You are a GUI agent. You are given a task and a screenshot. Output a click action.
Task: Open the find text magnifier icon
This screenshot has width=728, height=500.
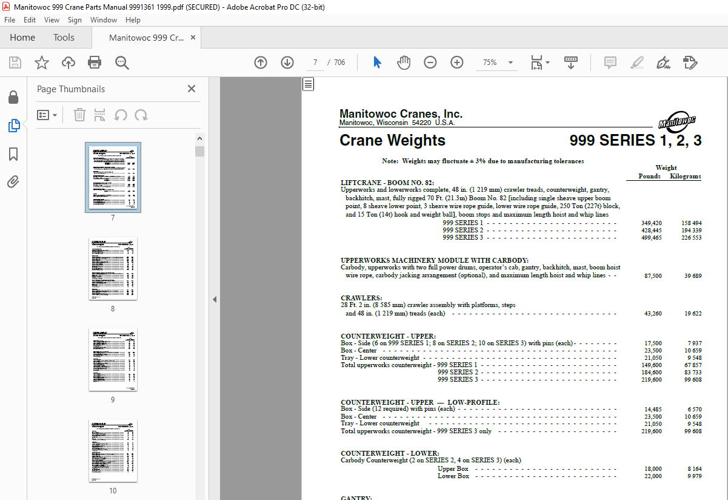(x=122, y=62)
